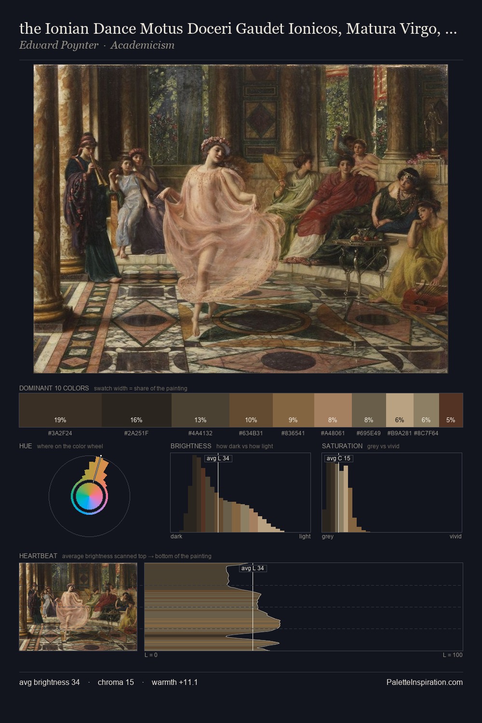This screenshot has width=482, height=723.
Task: Click the 19% swatch #3A2F24
Action: click(60, 410)
